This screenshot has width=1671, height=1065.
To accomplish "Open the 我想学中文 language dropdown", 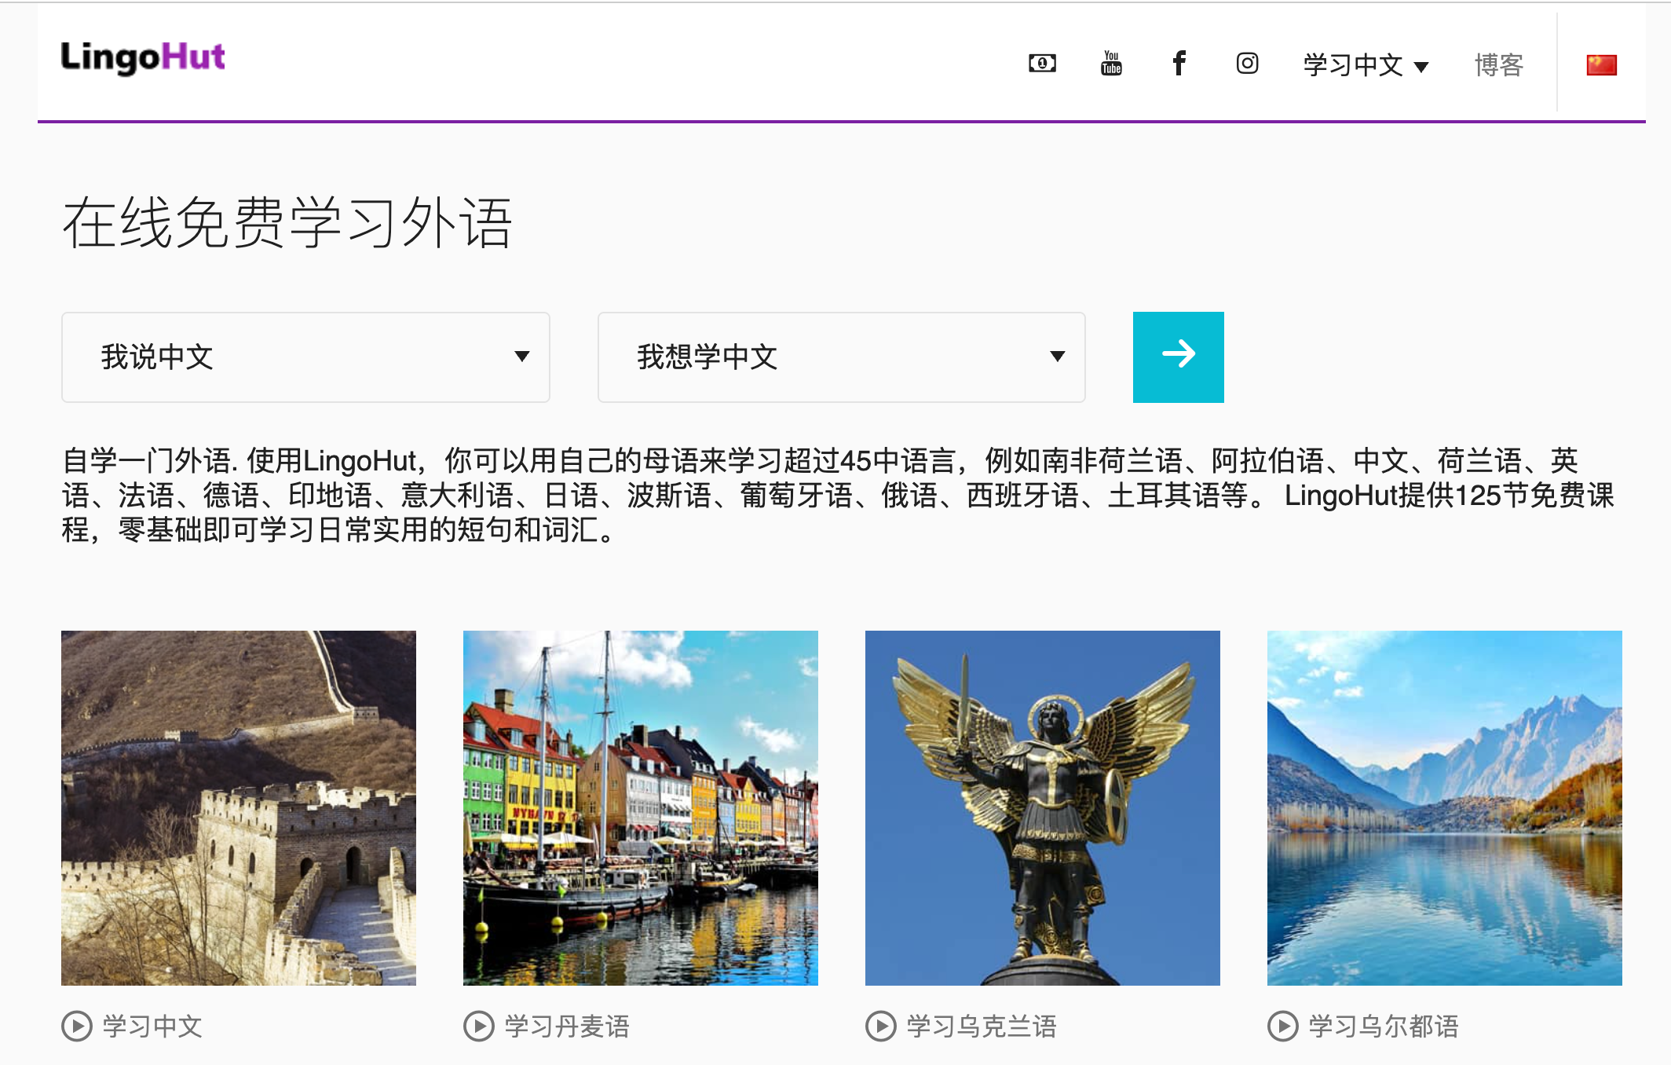I will (x=841, y=357).
